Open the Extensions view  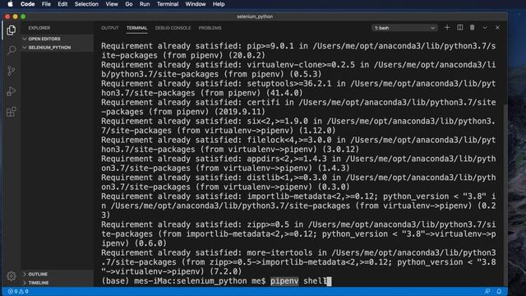point(11,112)
